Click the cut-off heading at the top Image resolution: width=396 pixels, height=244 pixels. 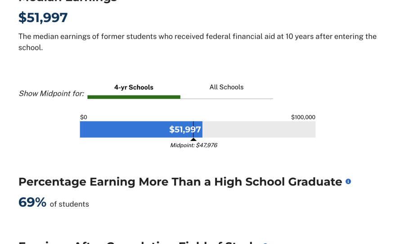[x=67, y=1]
